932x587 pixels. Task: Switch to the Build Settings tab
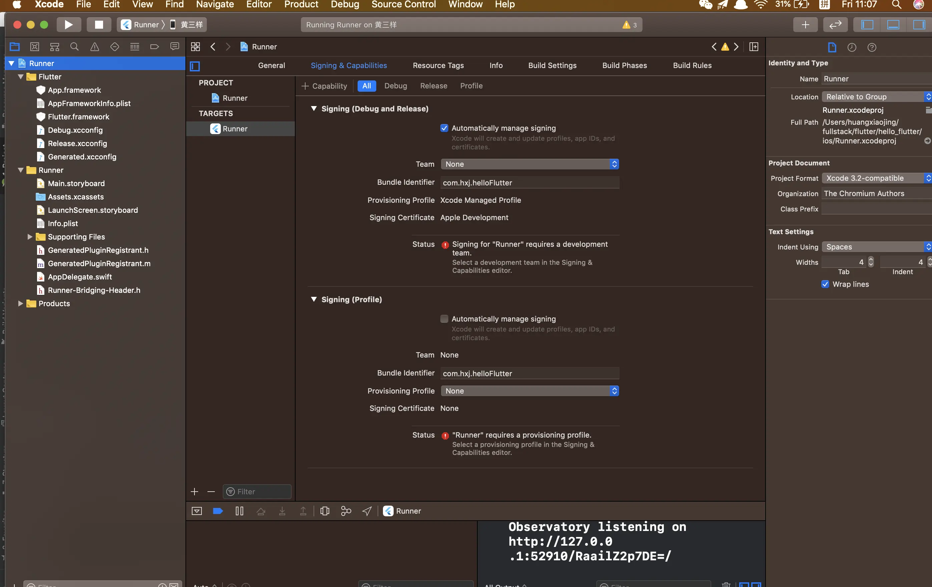tap(552, 65)
